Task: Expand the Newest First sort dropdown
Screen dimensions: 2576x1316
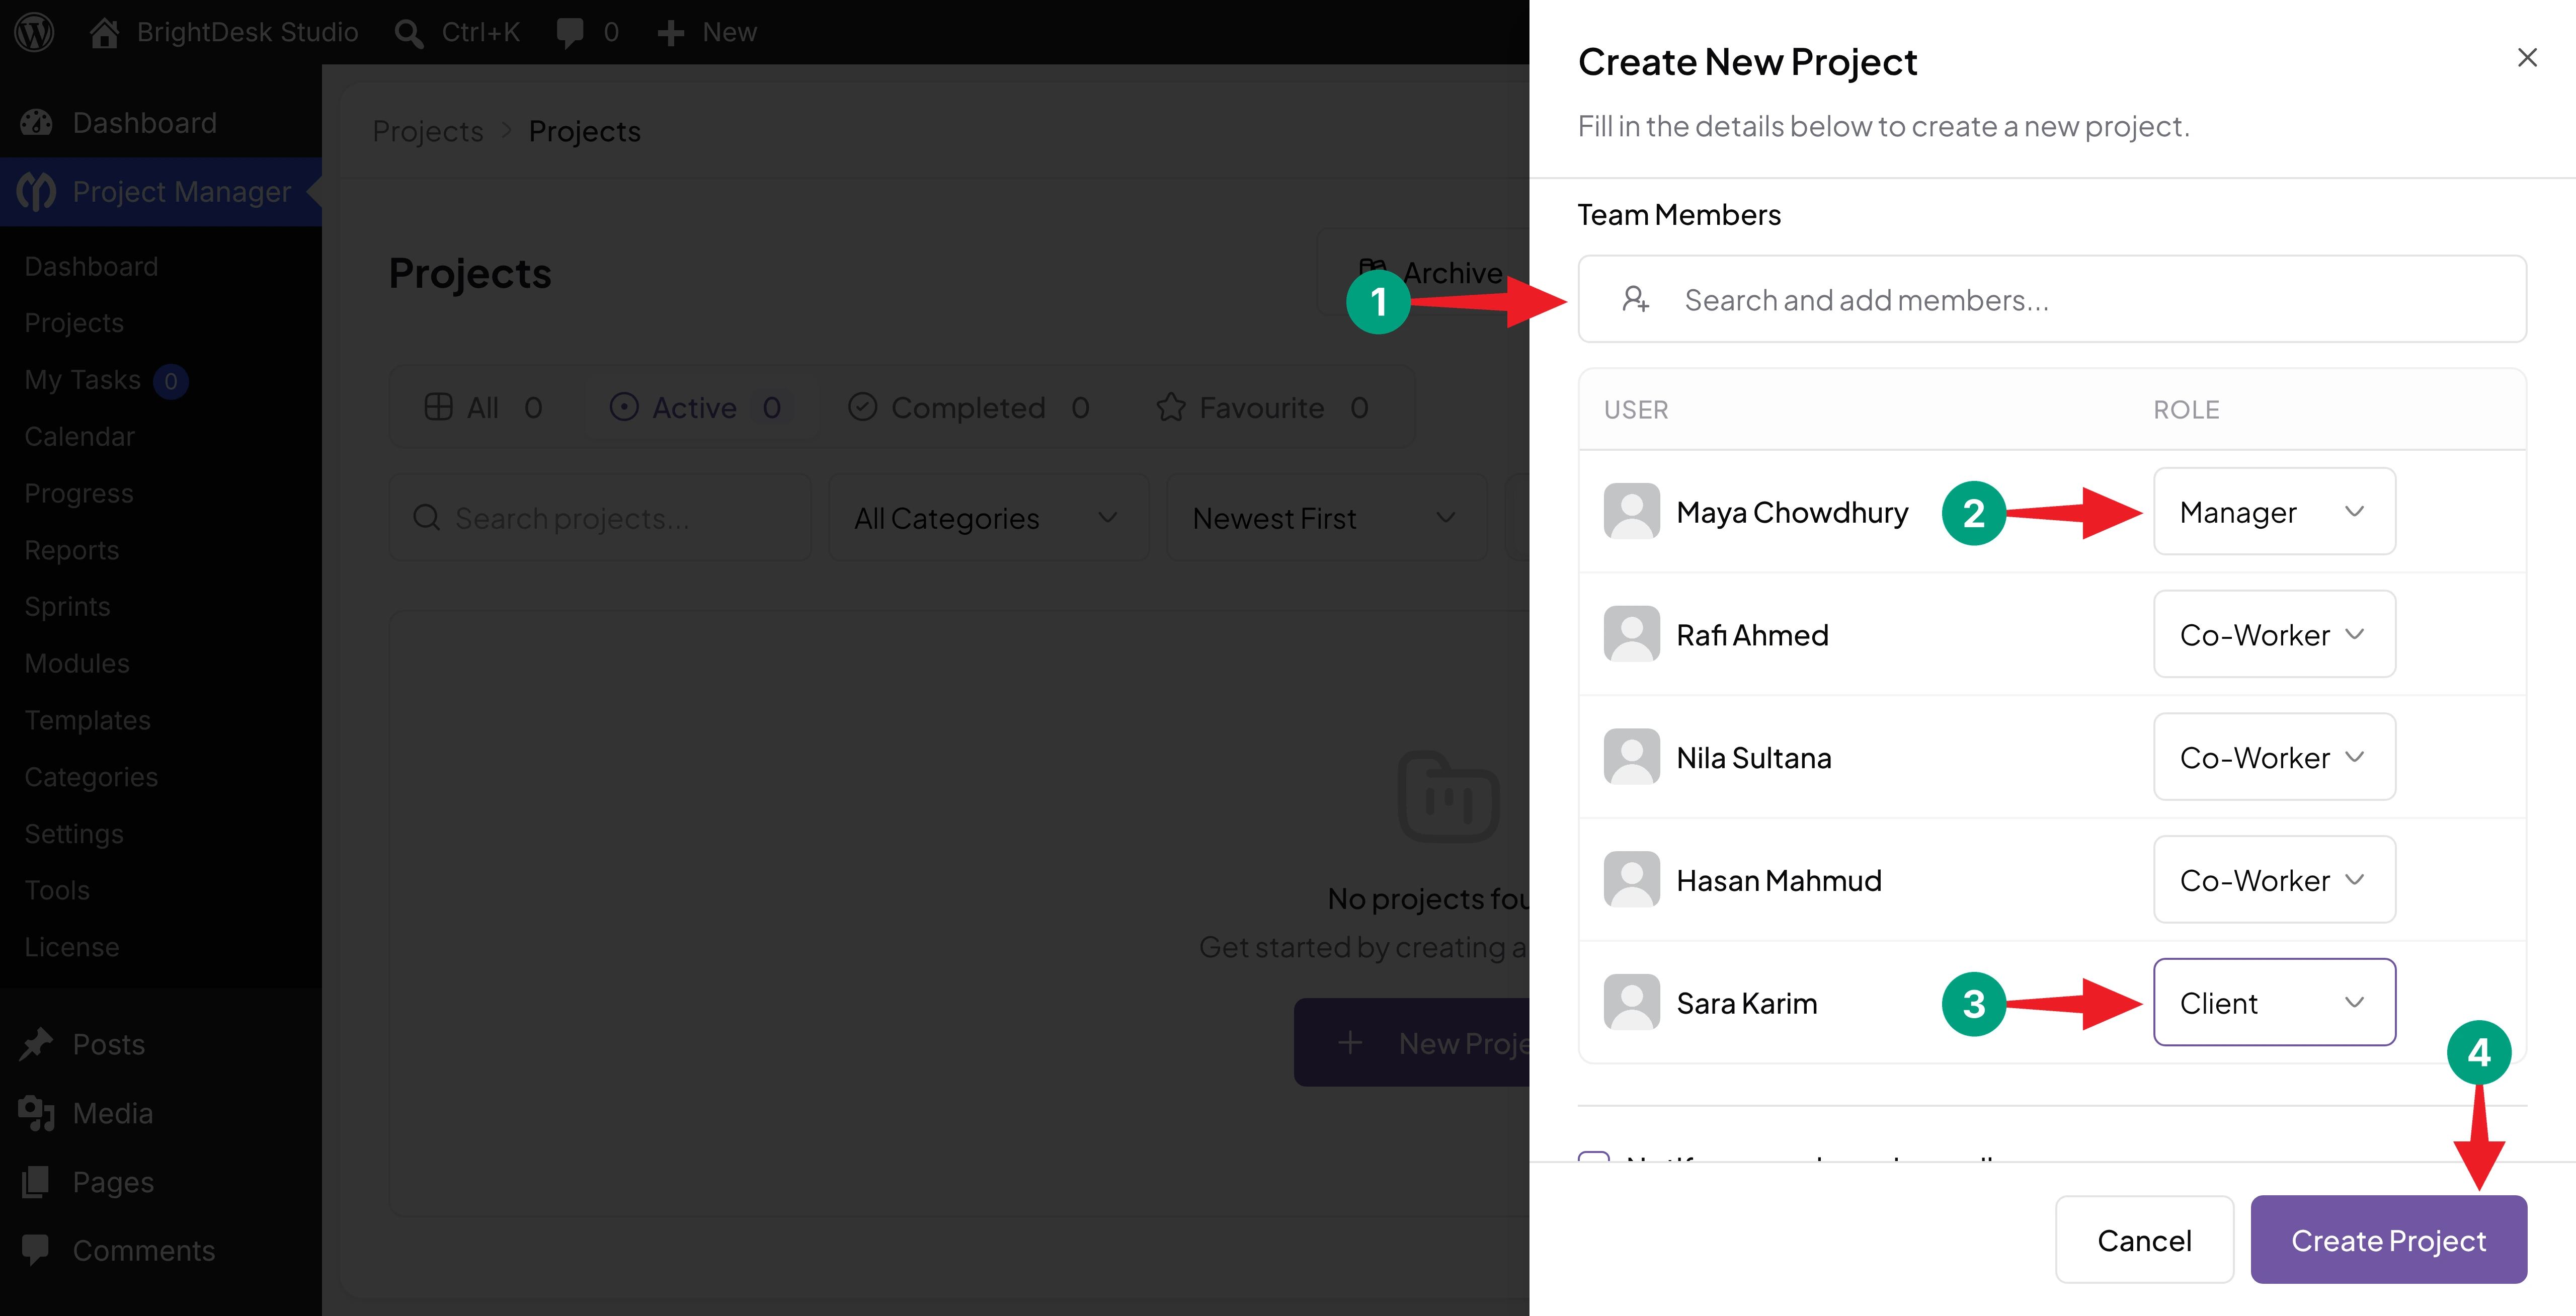Action: click(x=1326, y=518)
